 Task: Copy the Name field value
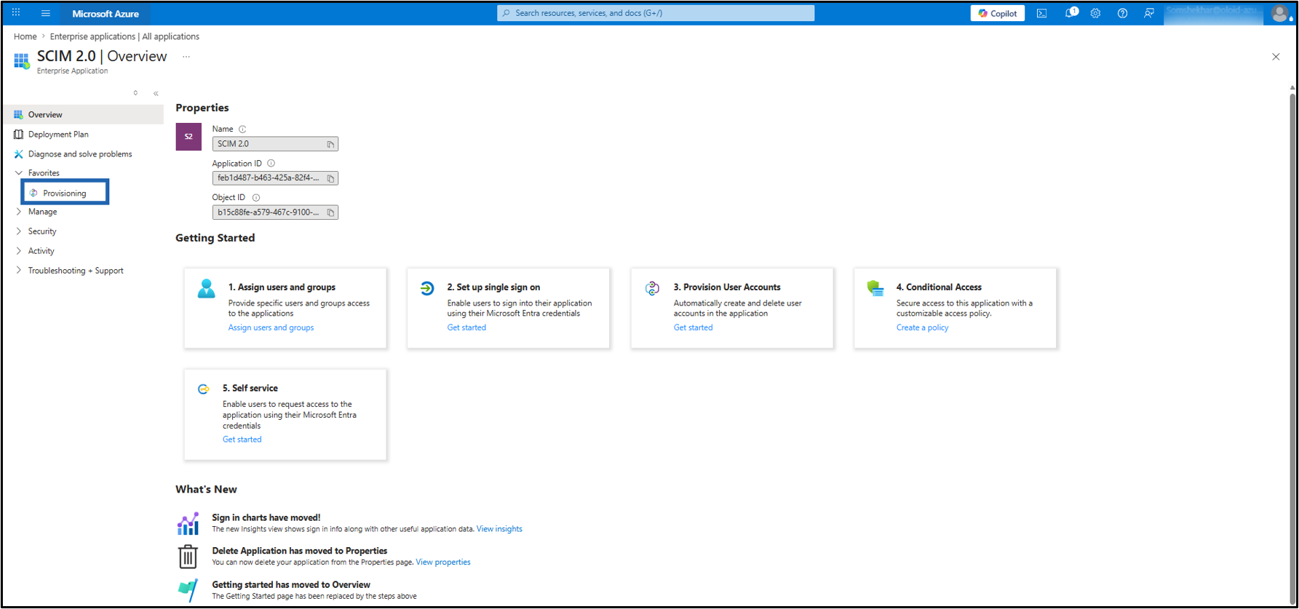[330, 144]
